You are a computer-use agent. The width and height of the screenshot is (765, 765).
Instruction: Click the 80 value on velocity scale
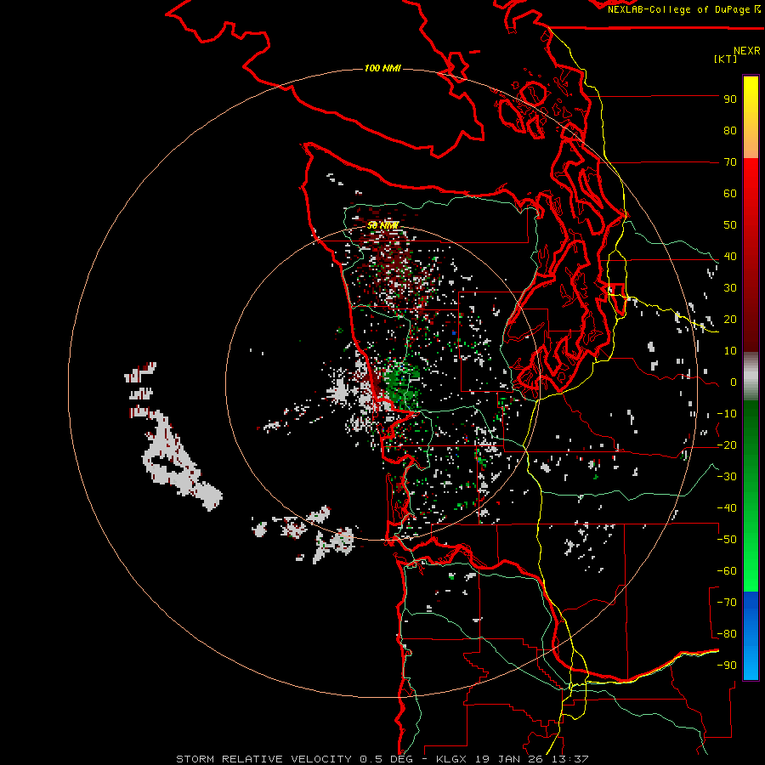click(730, 131)
